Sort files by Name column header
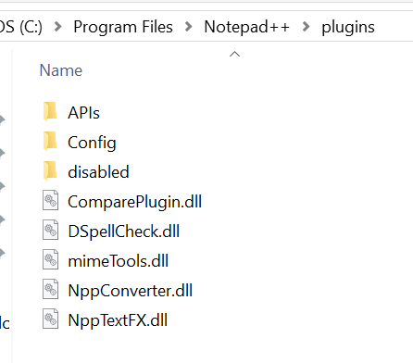Screen dimensions: 413x363 (61, 70)
